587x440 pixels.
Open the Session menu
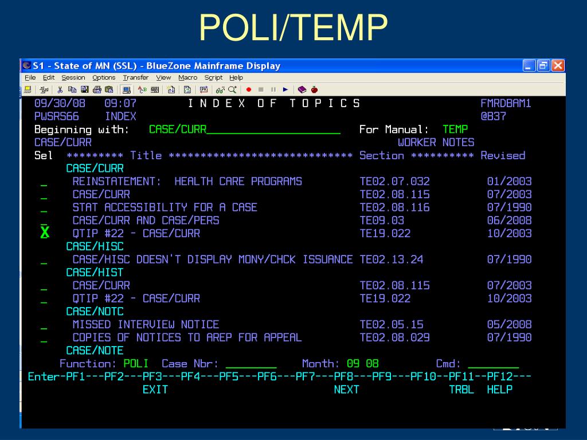pyautogui.click(x=73, y=77)
